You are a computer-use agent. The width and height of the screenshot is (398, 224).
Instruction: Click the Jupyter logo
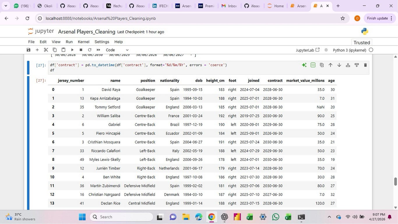[x=41, y=32]
